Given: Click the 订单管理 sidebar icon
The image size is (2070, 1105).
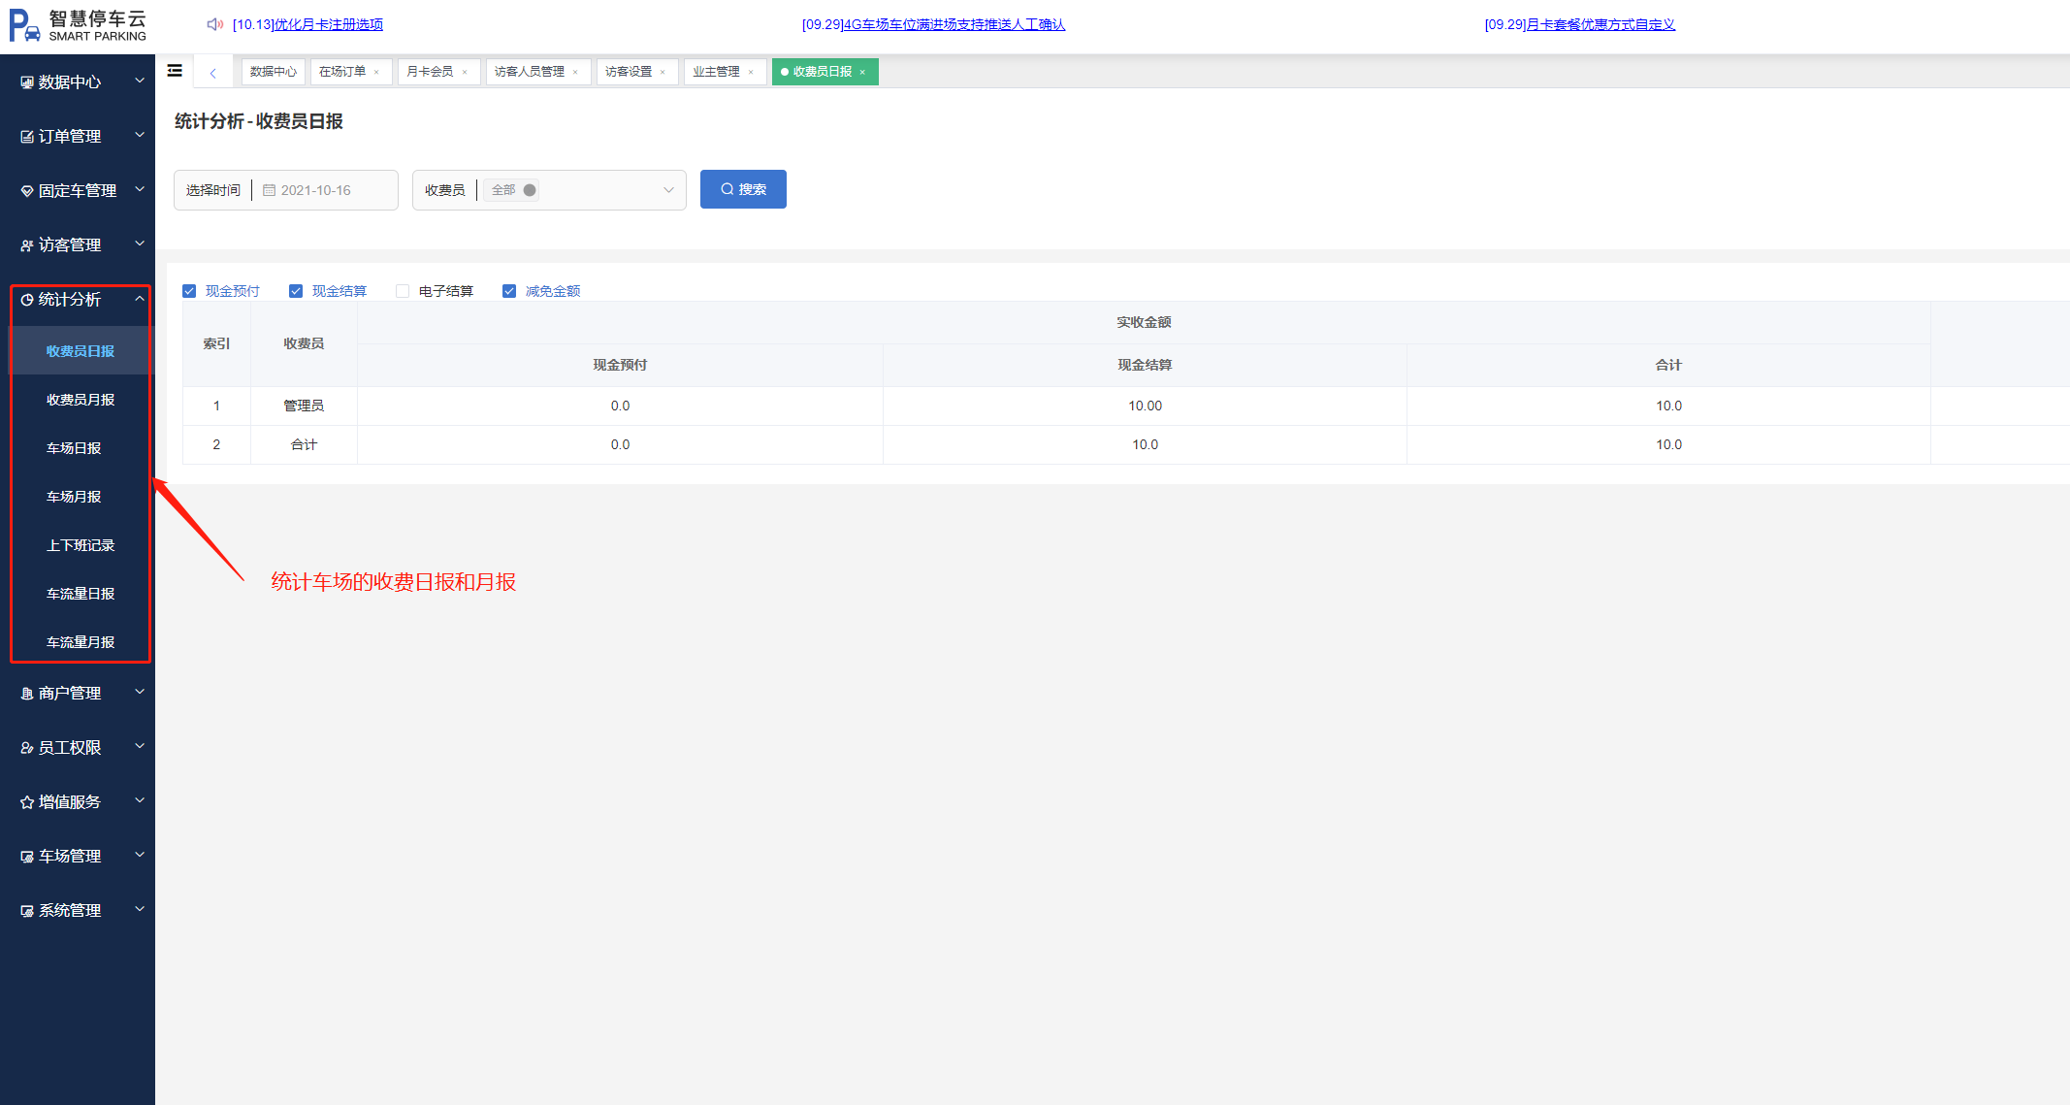Looking at the screenshot, I should click(27, 137).
